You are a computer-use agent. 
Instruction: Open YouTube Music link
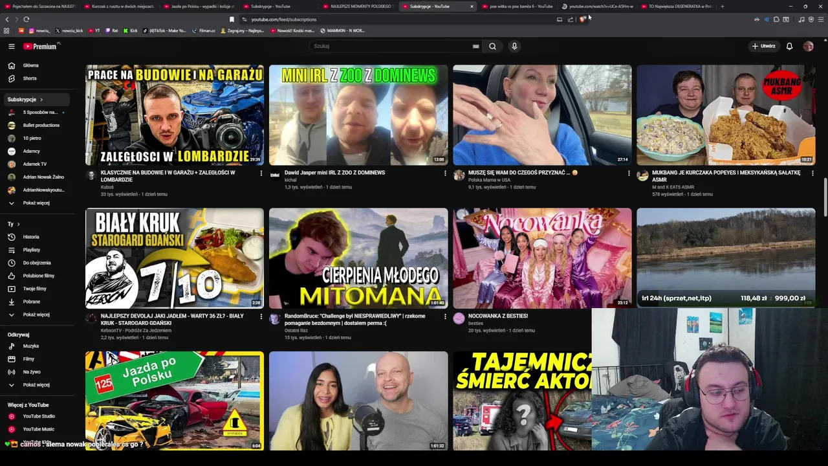(39, 429)
